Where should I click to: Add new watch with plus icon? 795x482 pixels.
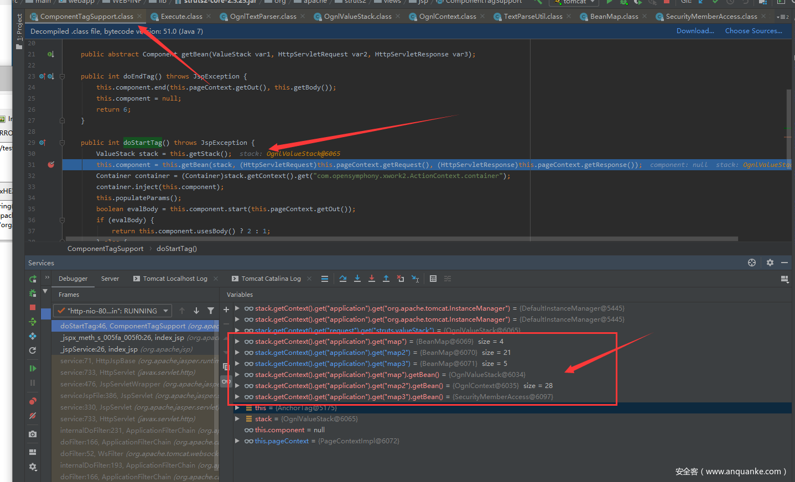(x=226, y=310)
